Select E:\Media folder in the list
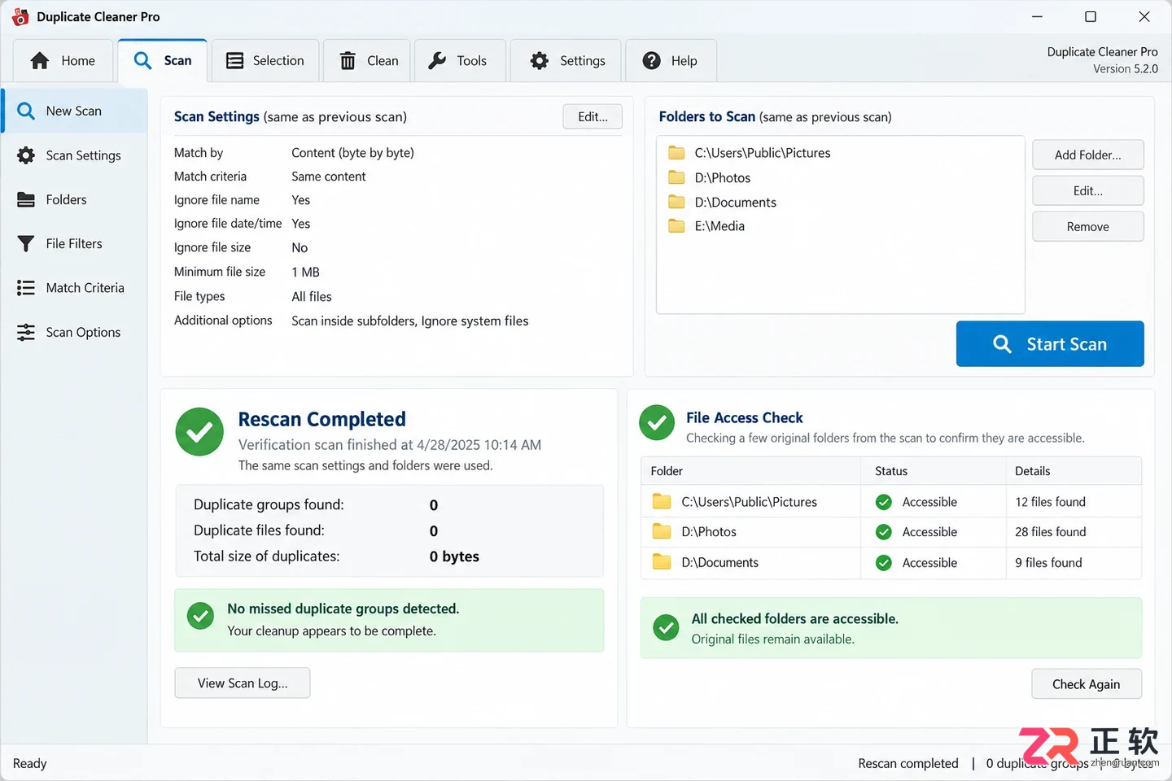The height and width of the screenshot is (781, 1172). [840, 226]
